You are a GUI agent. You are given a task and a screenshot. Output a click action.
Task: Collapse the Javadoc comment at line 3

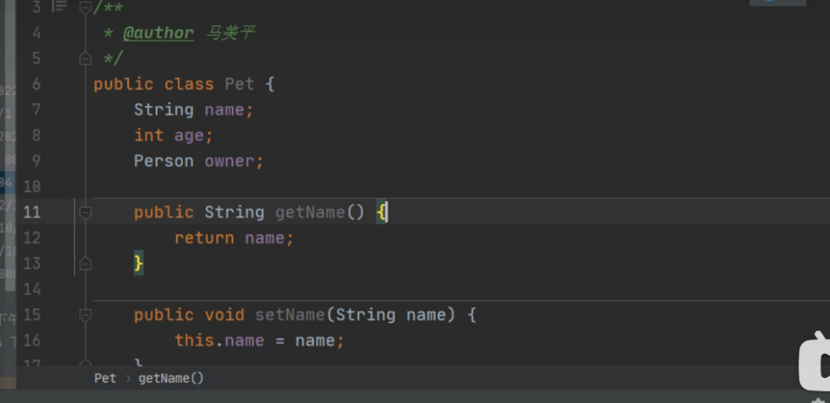[85, 8]
